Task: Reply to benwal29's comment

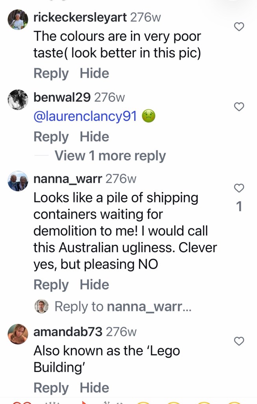Action: pyautogui.click(x=51, y=137)
